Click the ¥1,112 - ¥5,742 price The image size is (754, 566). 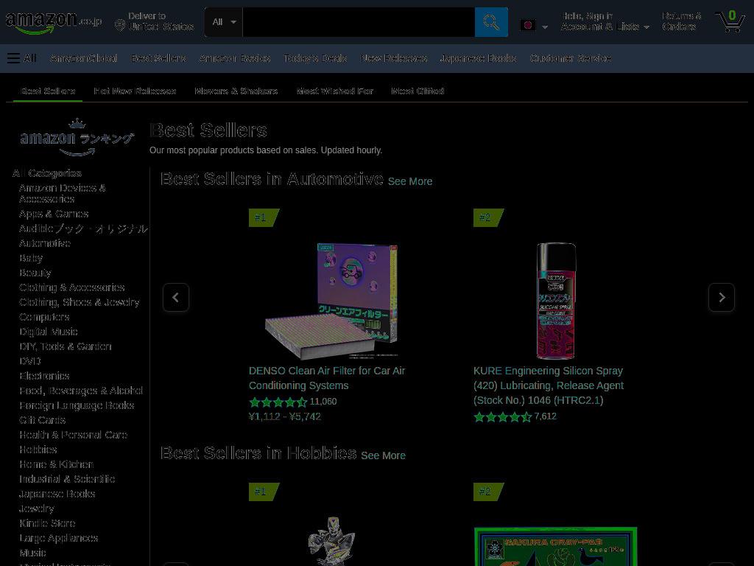(x=285, y=417)
